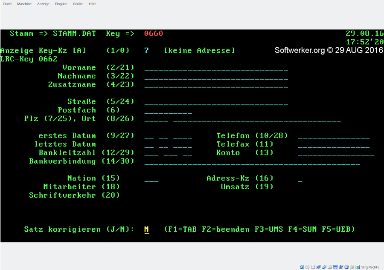Open the Hilfe menu
This screenshot has height=270, width=384.
coord(93,4)
